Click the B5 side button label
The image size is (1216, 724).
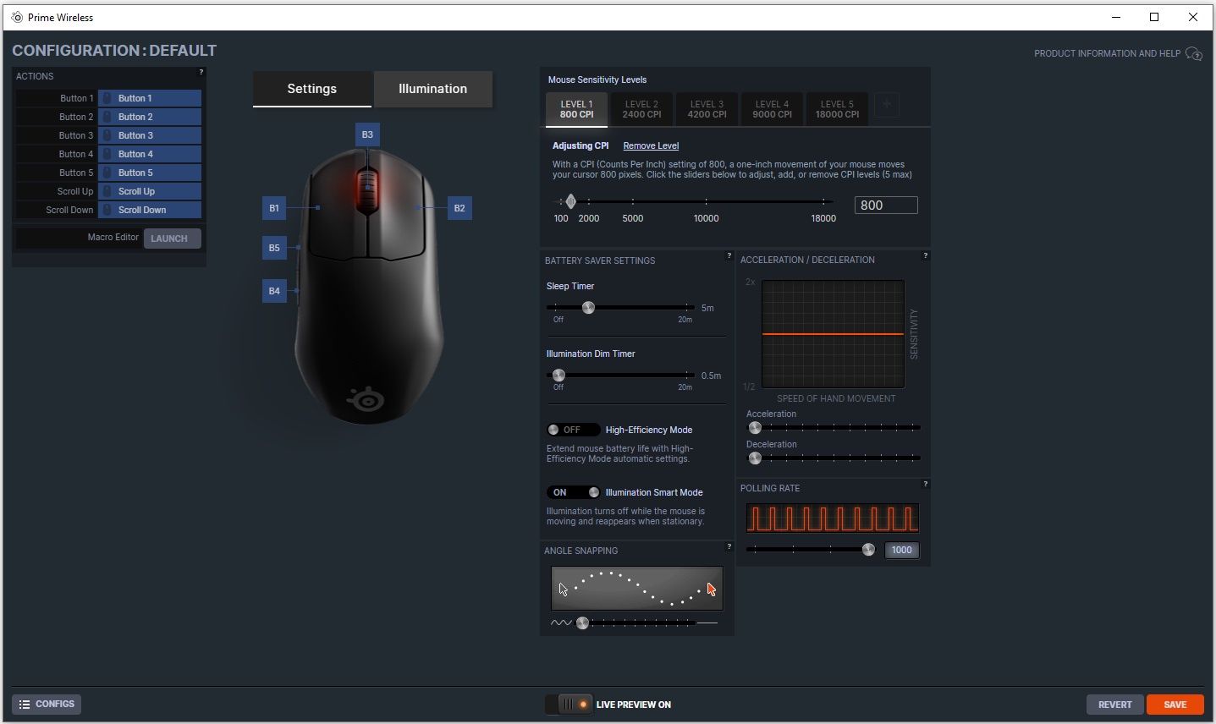274,248
